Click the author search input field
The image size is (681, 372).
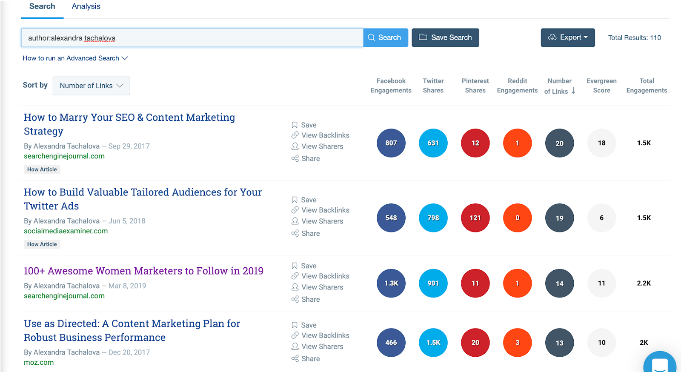[192, 38]
